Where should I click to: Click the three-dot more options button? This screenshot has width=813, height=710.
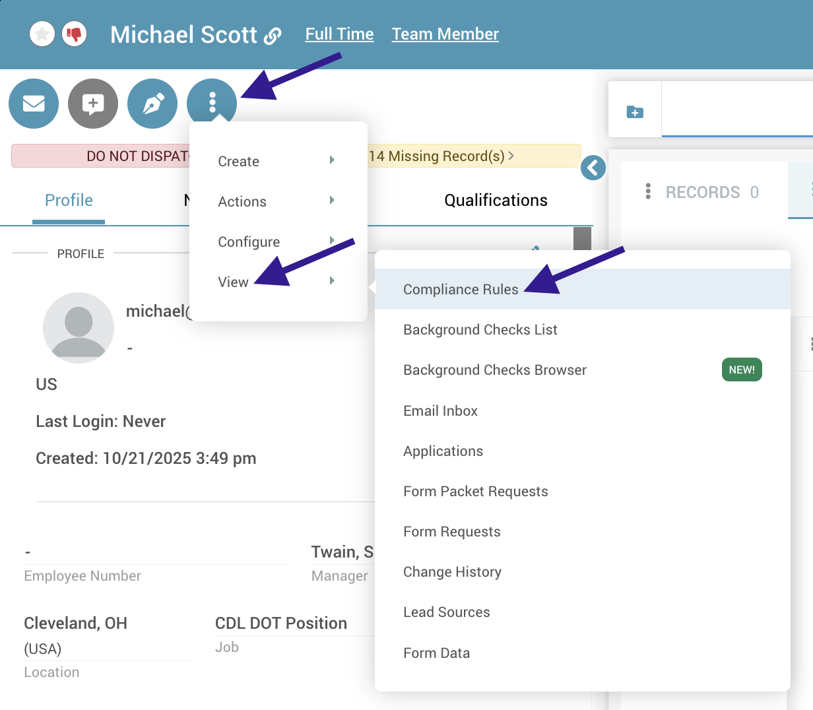tap(212, 102)
